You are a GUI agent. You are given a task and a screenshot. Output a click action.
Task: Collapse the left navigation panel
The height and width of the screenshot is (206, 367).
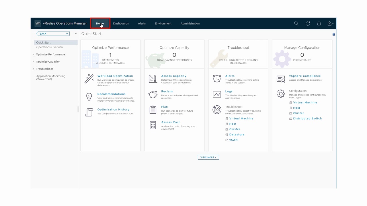coord(76,33)
